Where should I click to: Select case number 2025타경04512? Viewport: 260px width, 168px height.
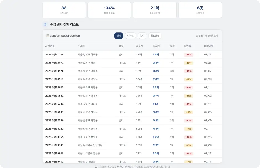click(54, 79)
